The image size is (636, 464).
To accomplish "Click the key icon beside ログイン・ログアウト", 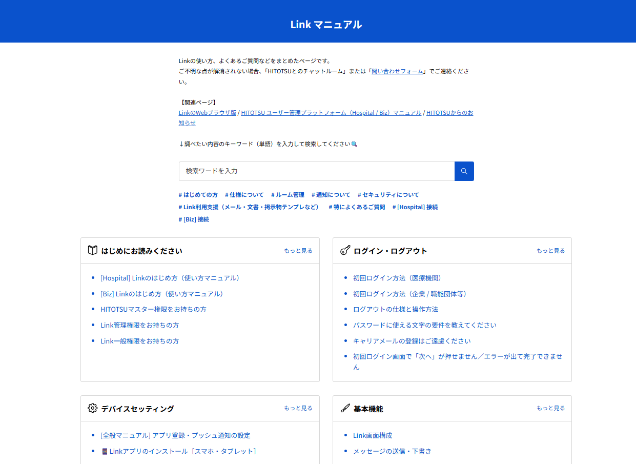I will pos(344,250).
